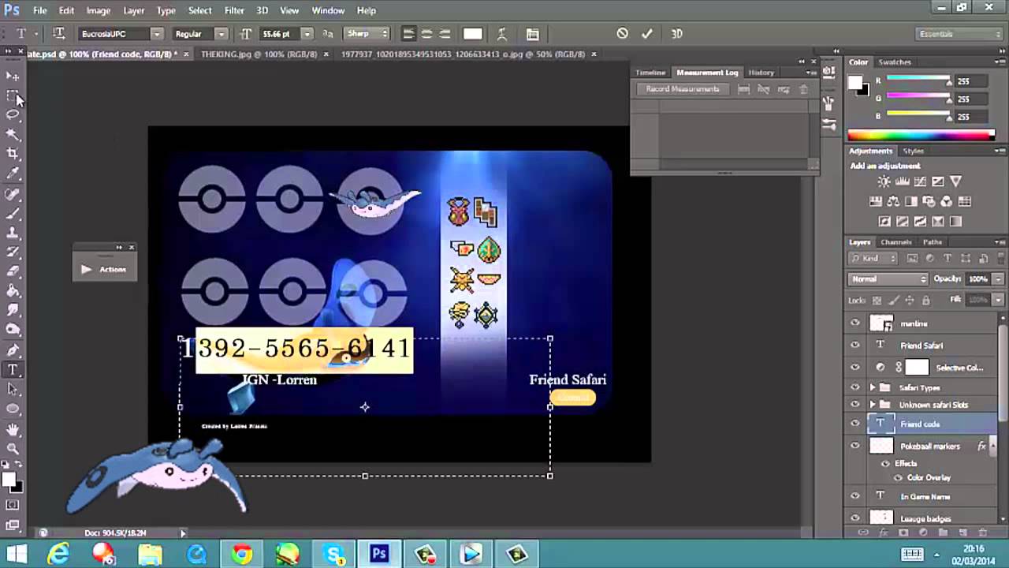Add layer mask from Layers footer
The height and width of the screenshot is (568, 1009).
(903, 532)
